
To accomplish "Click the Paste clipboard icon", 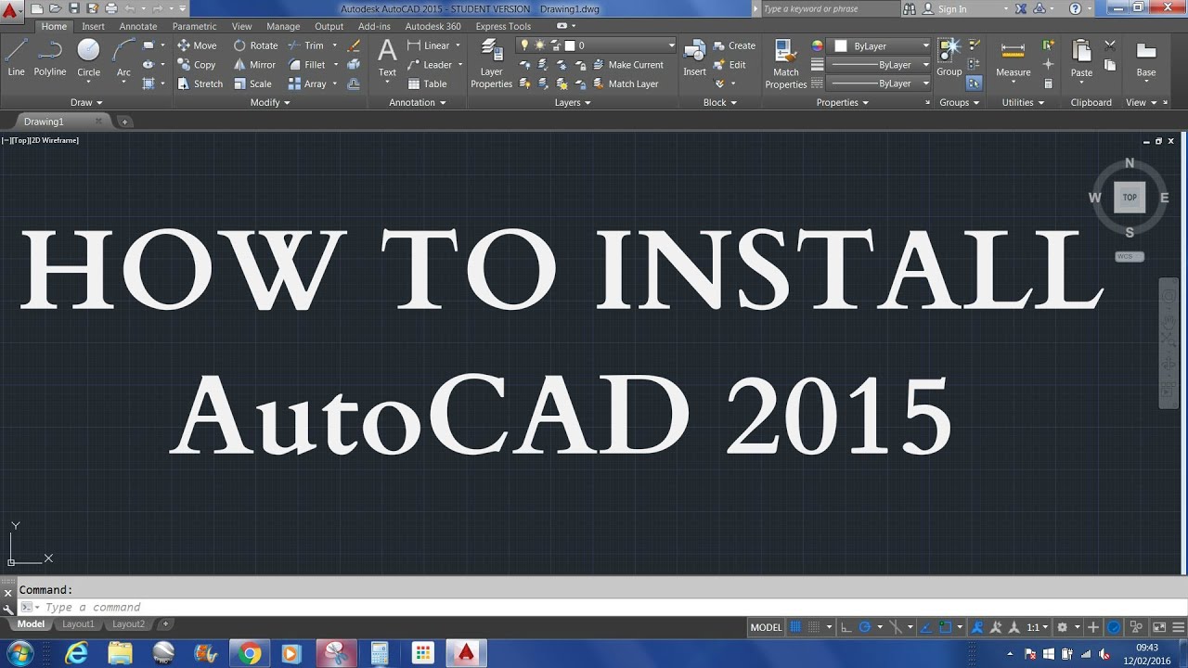I will (1081, 58).
